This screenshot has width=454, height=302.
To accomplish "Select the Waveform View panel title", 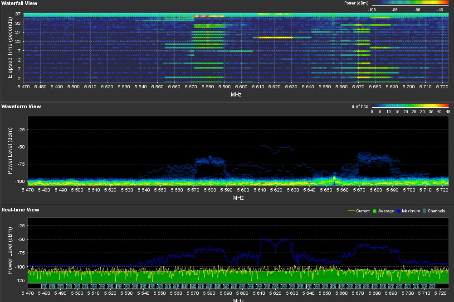I will pyautogui.click(x=21, y=106).
